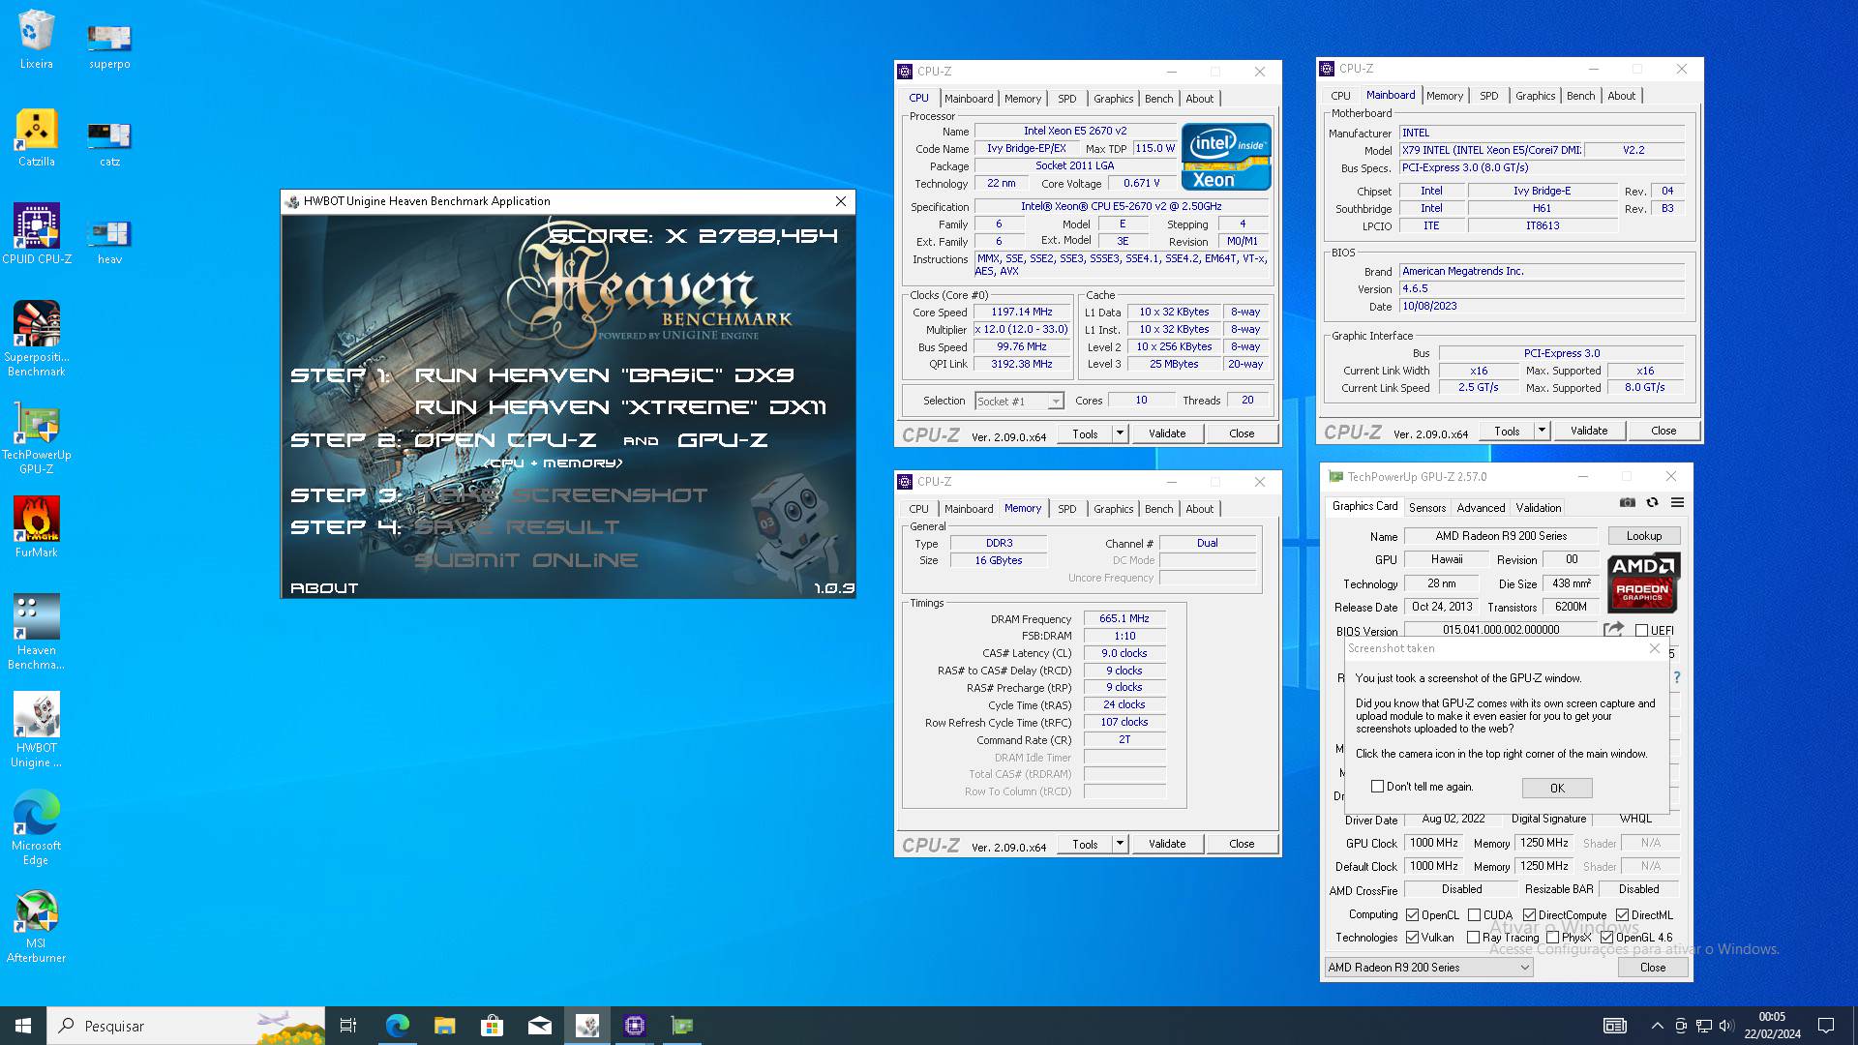1858x1045 pixels.
Task: Switch to the CPU-Z taskbar icon
Action: 635,1026
